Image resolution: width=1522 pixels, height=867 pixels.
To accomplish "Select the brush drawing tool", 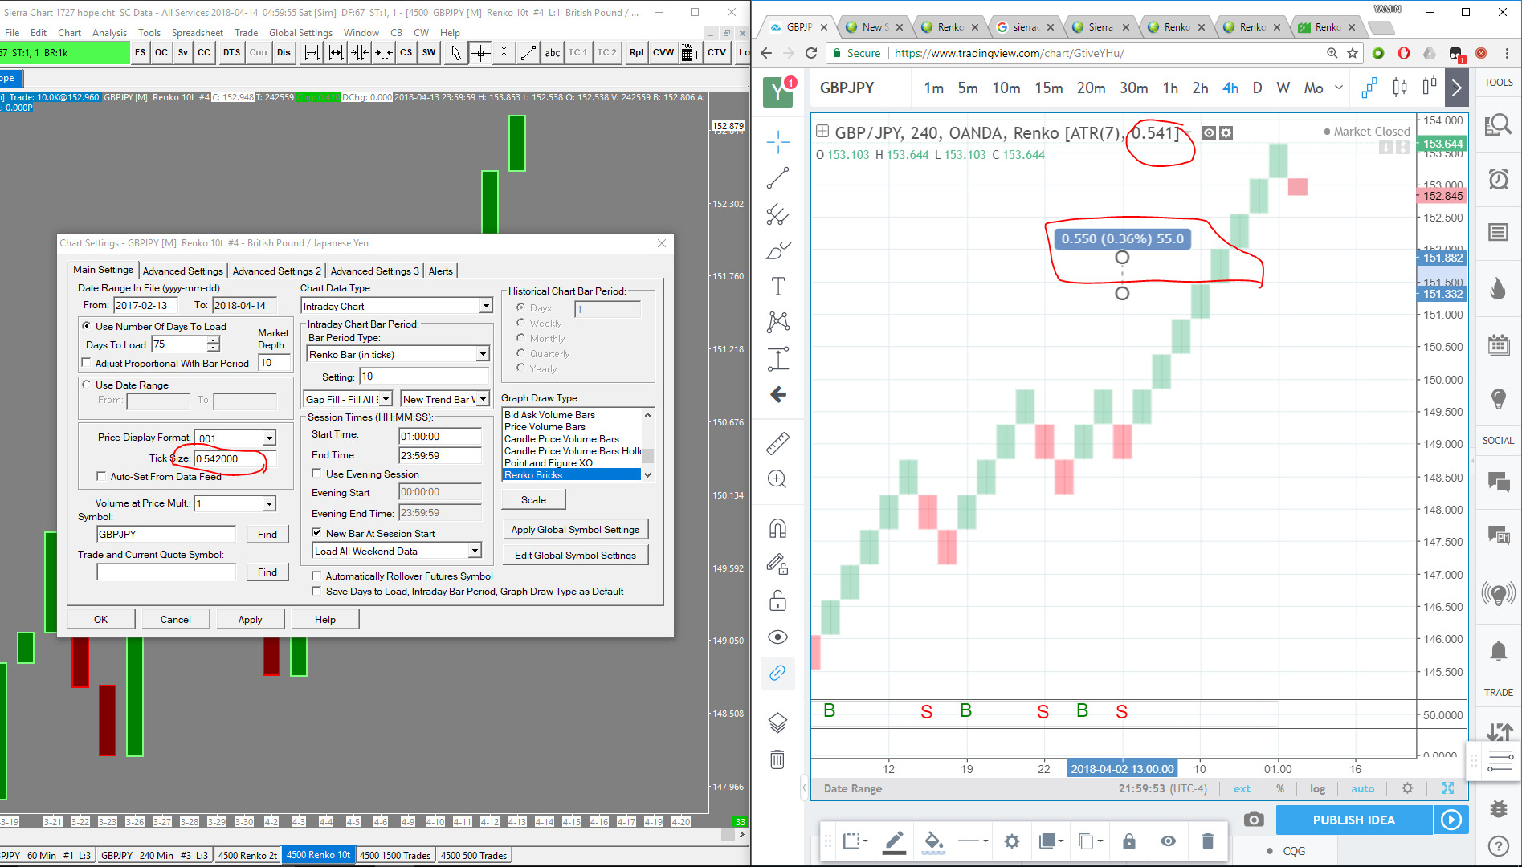I will point(777,250).
